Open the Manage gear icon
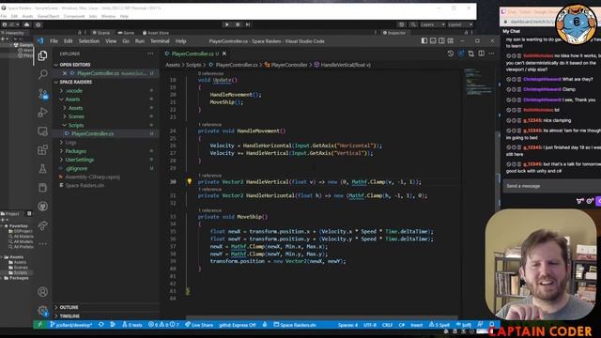 pos(42,311)
